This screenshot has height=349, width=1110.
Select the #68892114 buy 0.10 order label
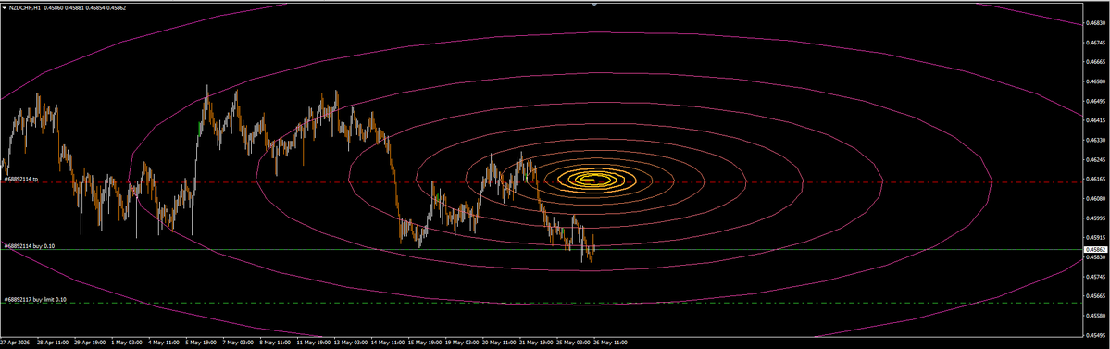click(29, 245)
